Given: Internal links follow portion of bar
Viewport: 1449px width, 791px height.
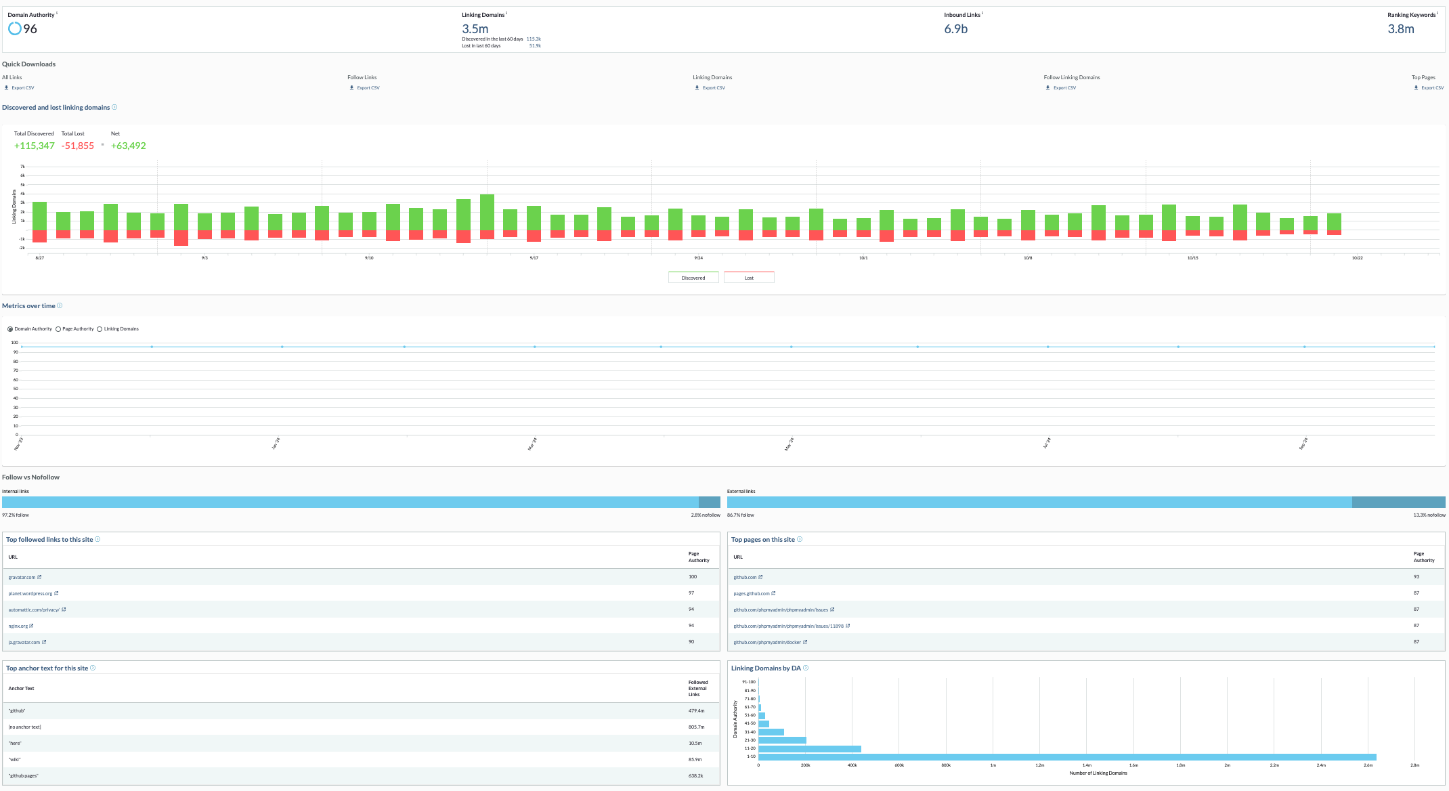Looking at the screenshot, I should point(350,502).
